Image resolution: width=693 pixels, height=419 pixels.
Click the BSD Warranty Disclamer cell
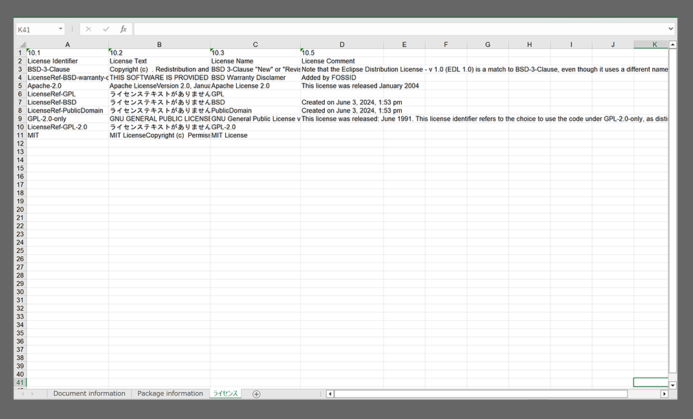pos(255,77)
